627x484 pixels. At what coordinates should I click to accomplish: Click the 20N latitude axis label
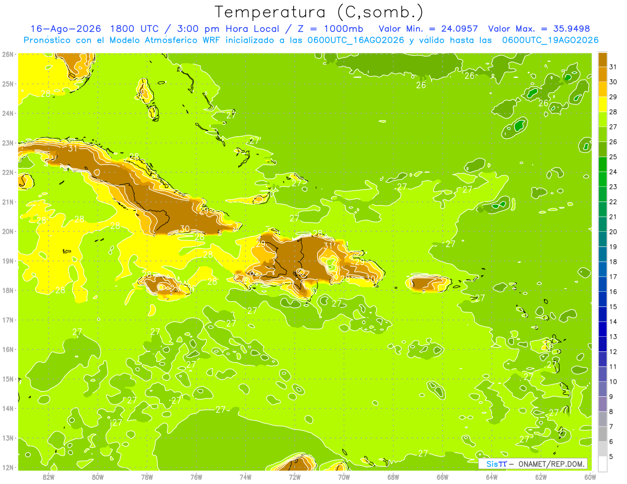pos(7,231)
